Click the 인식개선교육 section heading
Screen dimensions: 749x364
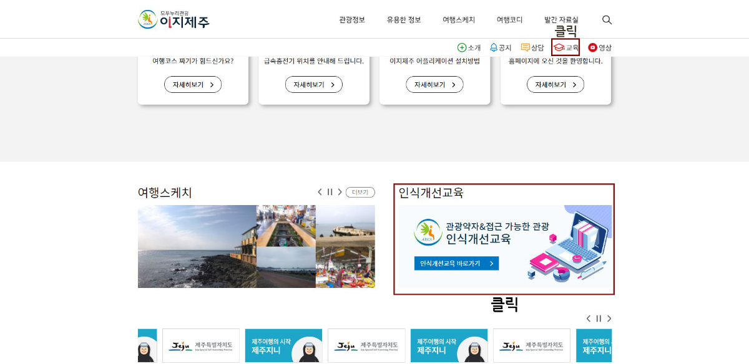(431, 193)
